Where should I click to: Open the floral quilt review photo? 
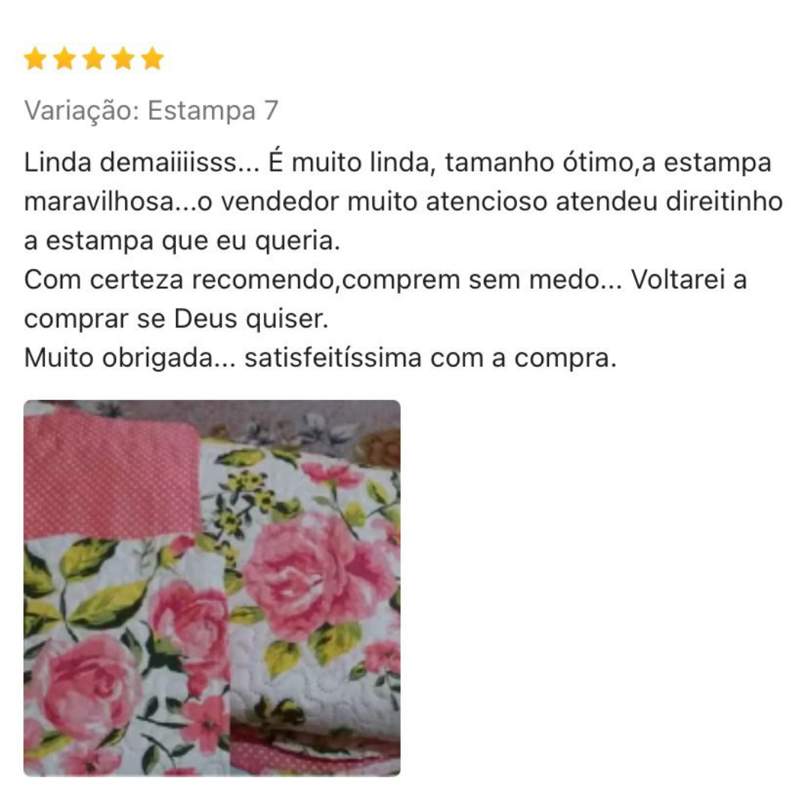tap(212, 588)
